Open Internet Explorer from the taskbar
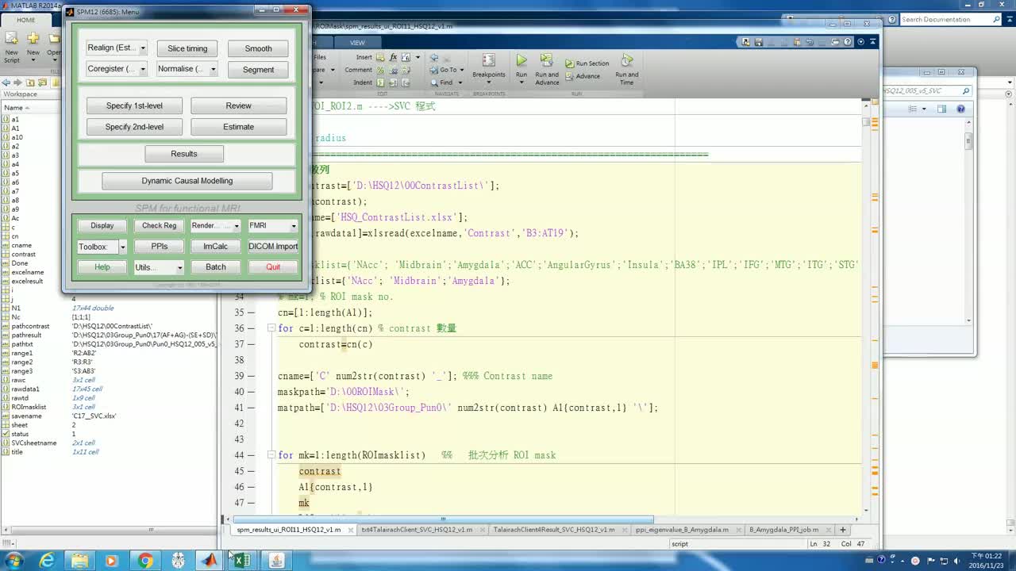This screenshot has width=1016, height=571. (47, 560)
